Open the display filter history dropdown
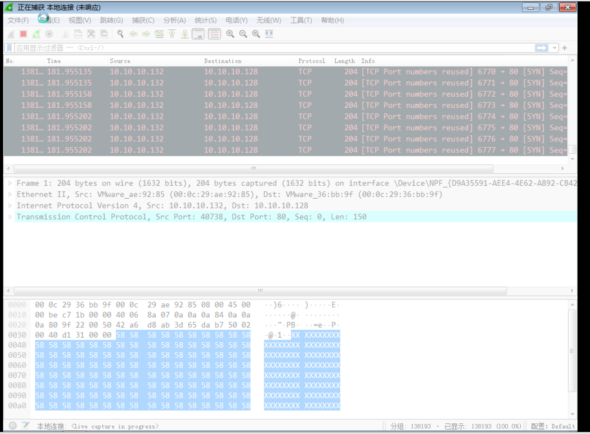590x434 pixels. [x=554, y=48]
